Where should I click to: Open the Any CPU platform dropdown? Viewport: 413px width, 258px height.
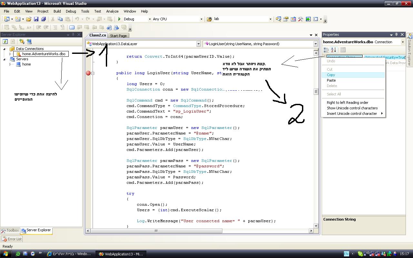201,19
